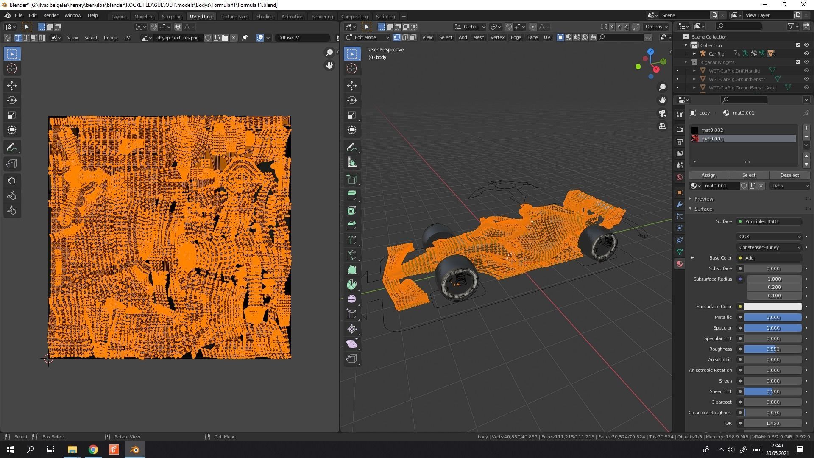Select the Pinch tool in UV editor

click(12, 211)
